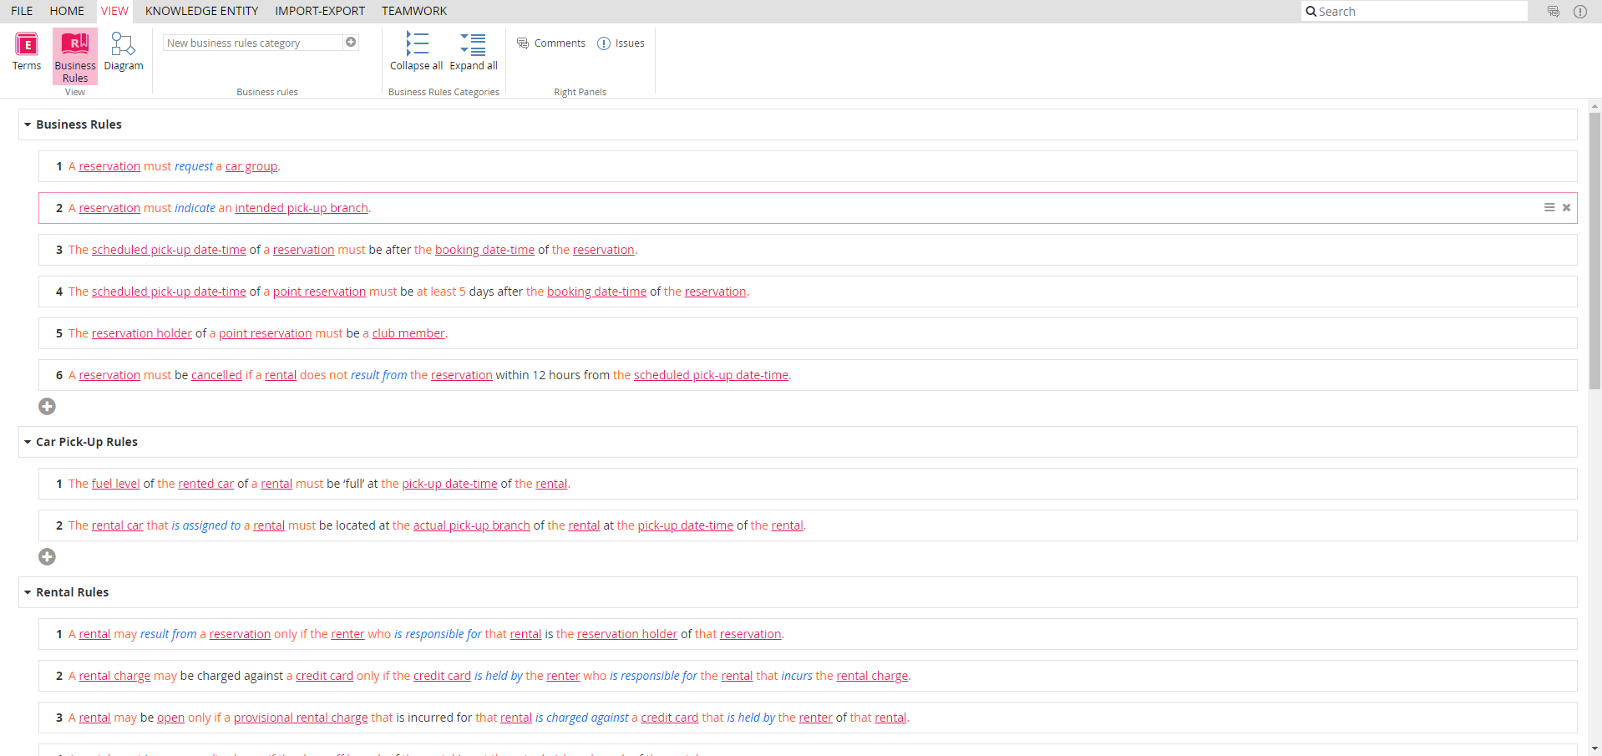Click the add category plus icon

pyautogui.click(x=351, y=43)
